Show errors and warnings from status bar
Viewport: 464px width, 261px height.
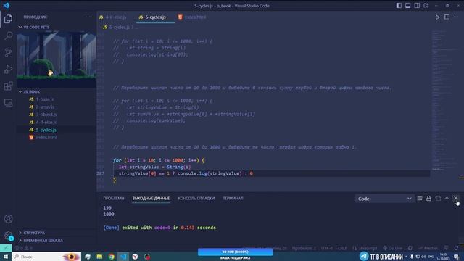click(x=24, y=248)
